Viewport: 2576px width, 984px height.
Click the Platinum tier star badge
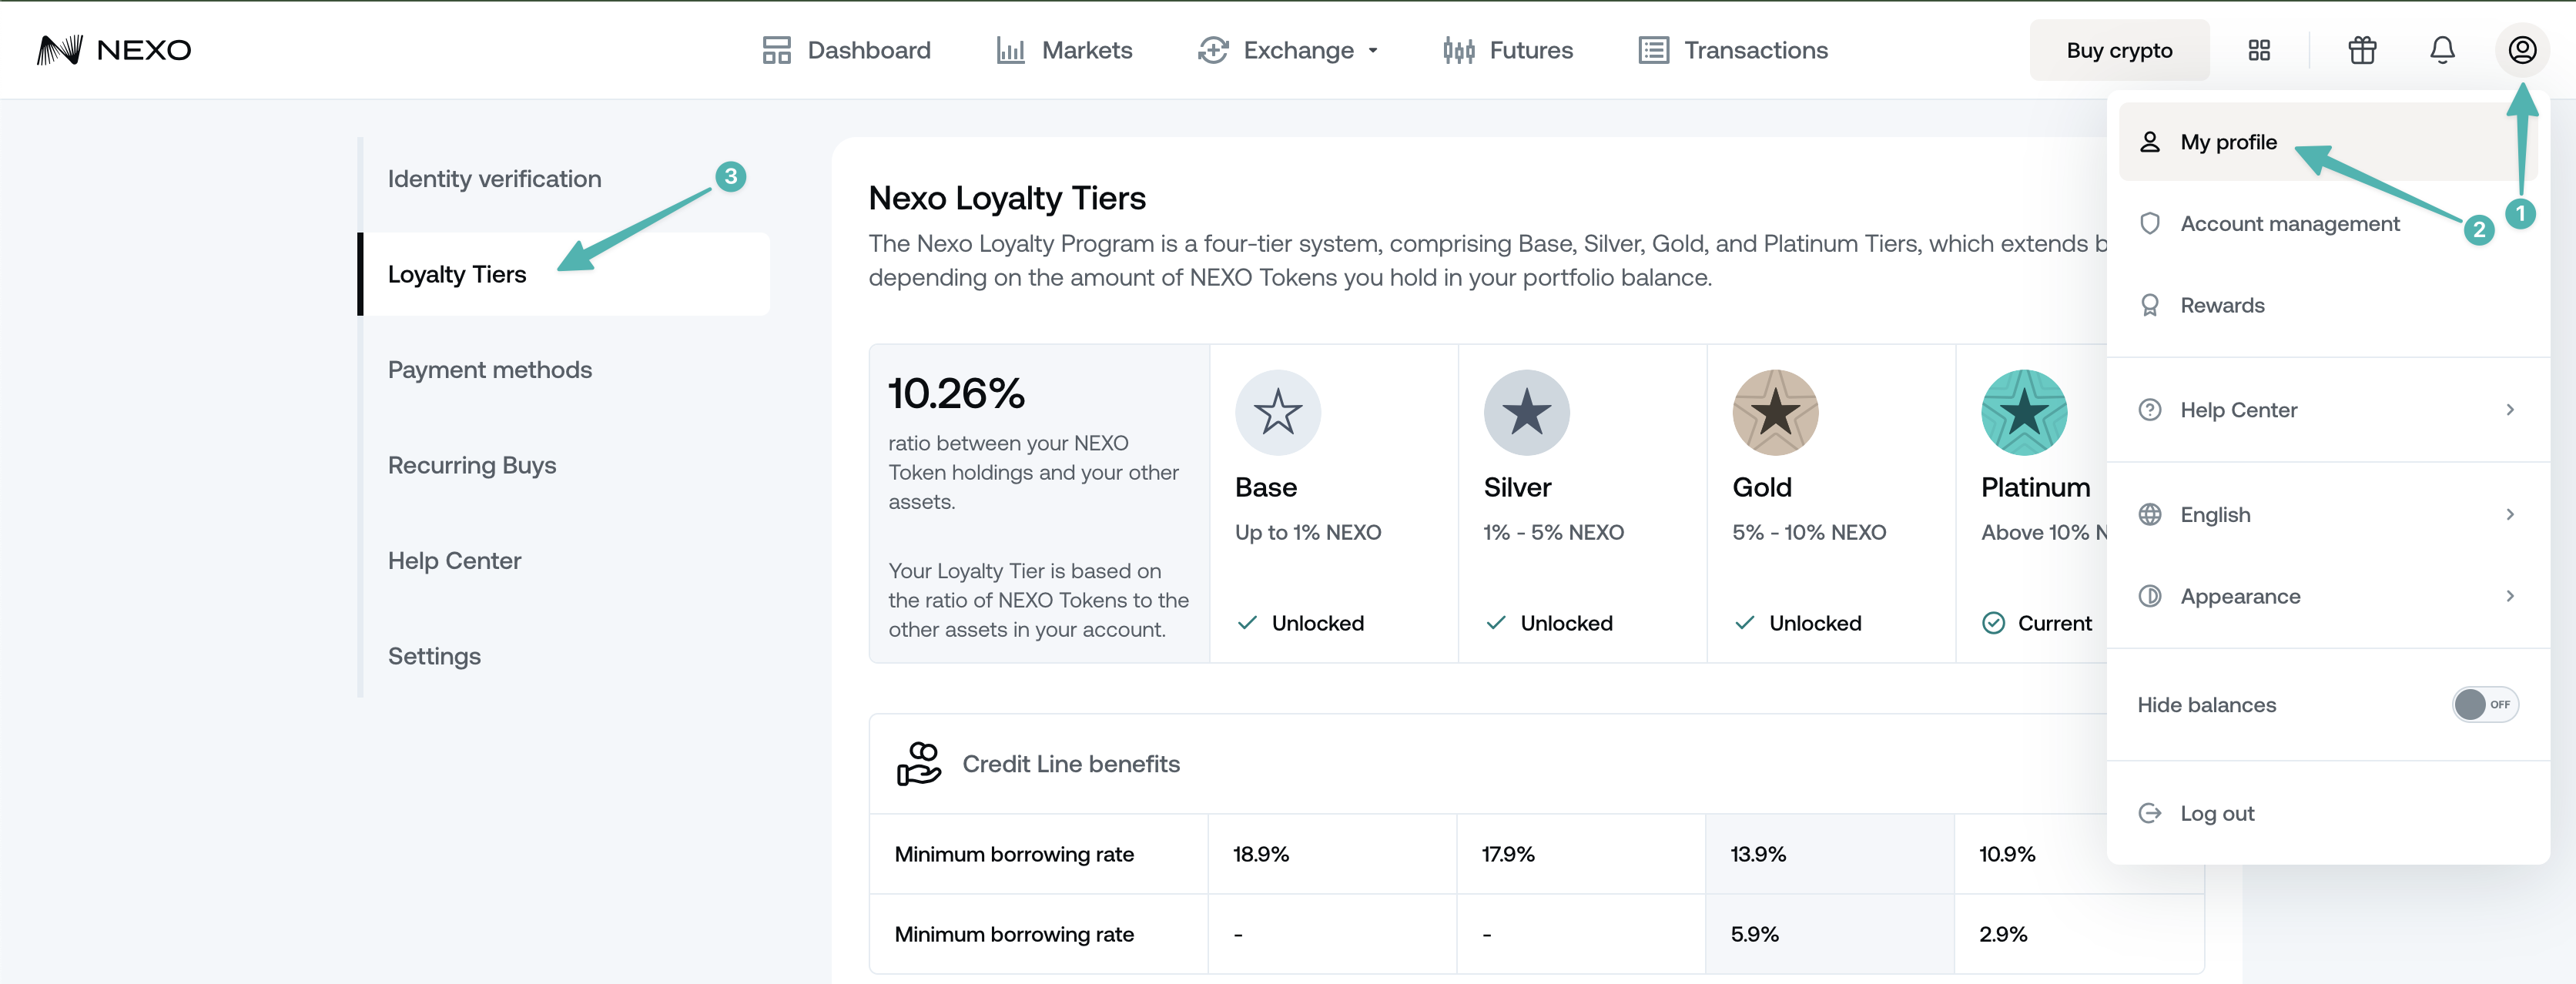[x=2024, y=412]
